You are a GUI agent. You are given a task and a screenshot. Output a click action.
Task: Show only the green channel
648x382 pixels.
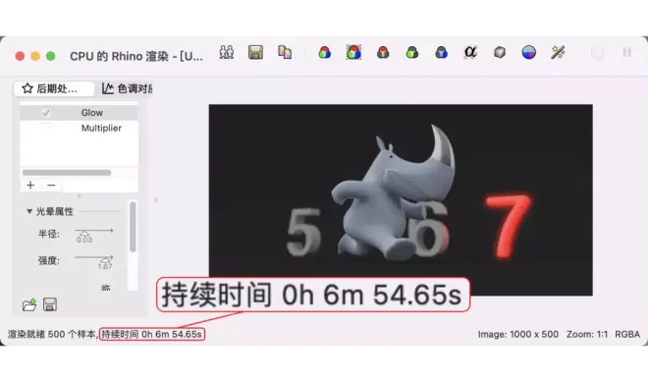pyautogui.click(x=412, y=52)
